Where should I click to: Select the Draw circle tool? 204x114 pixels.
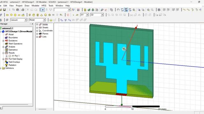[x=11, y=15]
